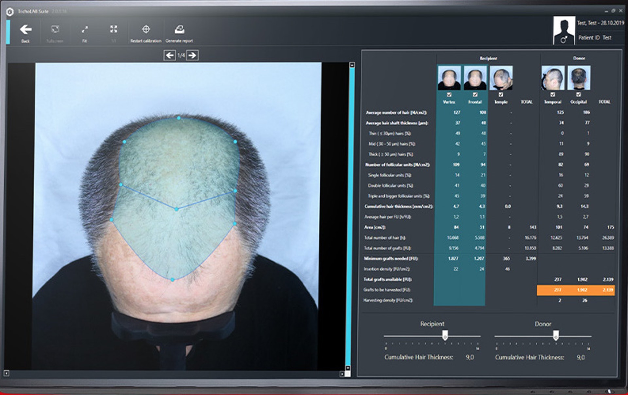Restart calibration via the crosshair icon
The width and height of the screenshot is (628, 395).
tap(146, 29)
